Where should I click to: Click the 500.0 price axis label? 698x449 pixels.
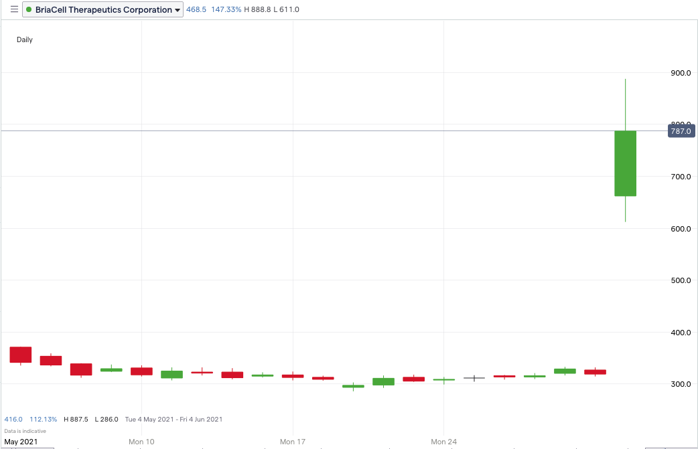(681, 280)
